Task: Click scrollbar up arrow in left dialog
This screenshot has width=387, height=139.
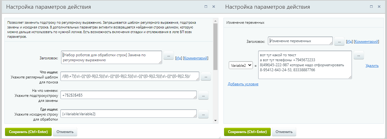Action: click(x=215, y=21)
